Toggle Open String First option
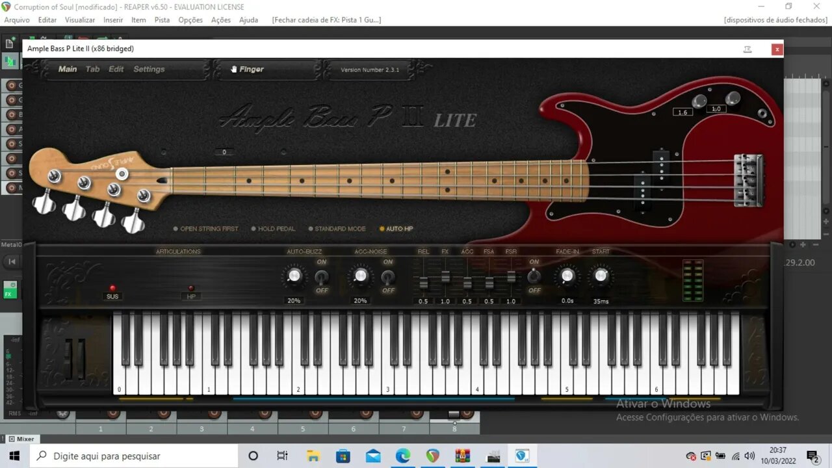 [206, 229]
